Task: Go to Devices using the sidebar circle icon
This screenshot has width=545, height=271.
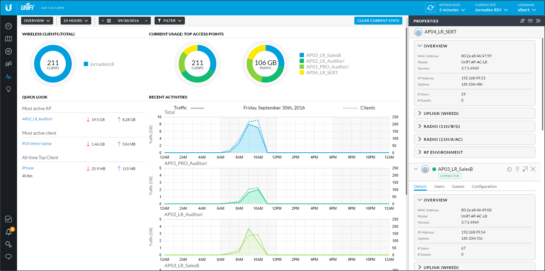Action: tap(9, 51)
